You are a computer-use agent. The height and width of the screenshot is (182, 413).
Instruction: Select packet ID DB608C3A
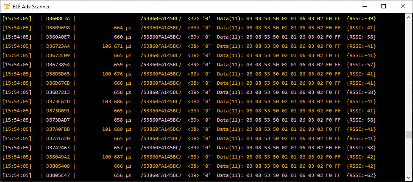point(58,18)
